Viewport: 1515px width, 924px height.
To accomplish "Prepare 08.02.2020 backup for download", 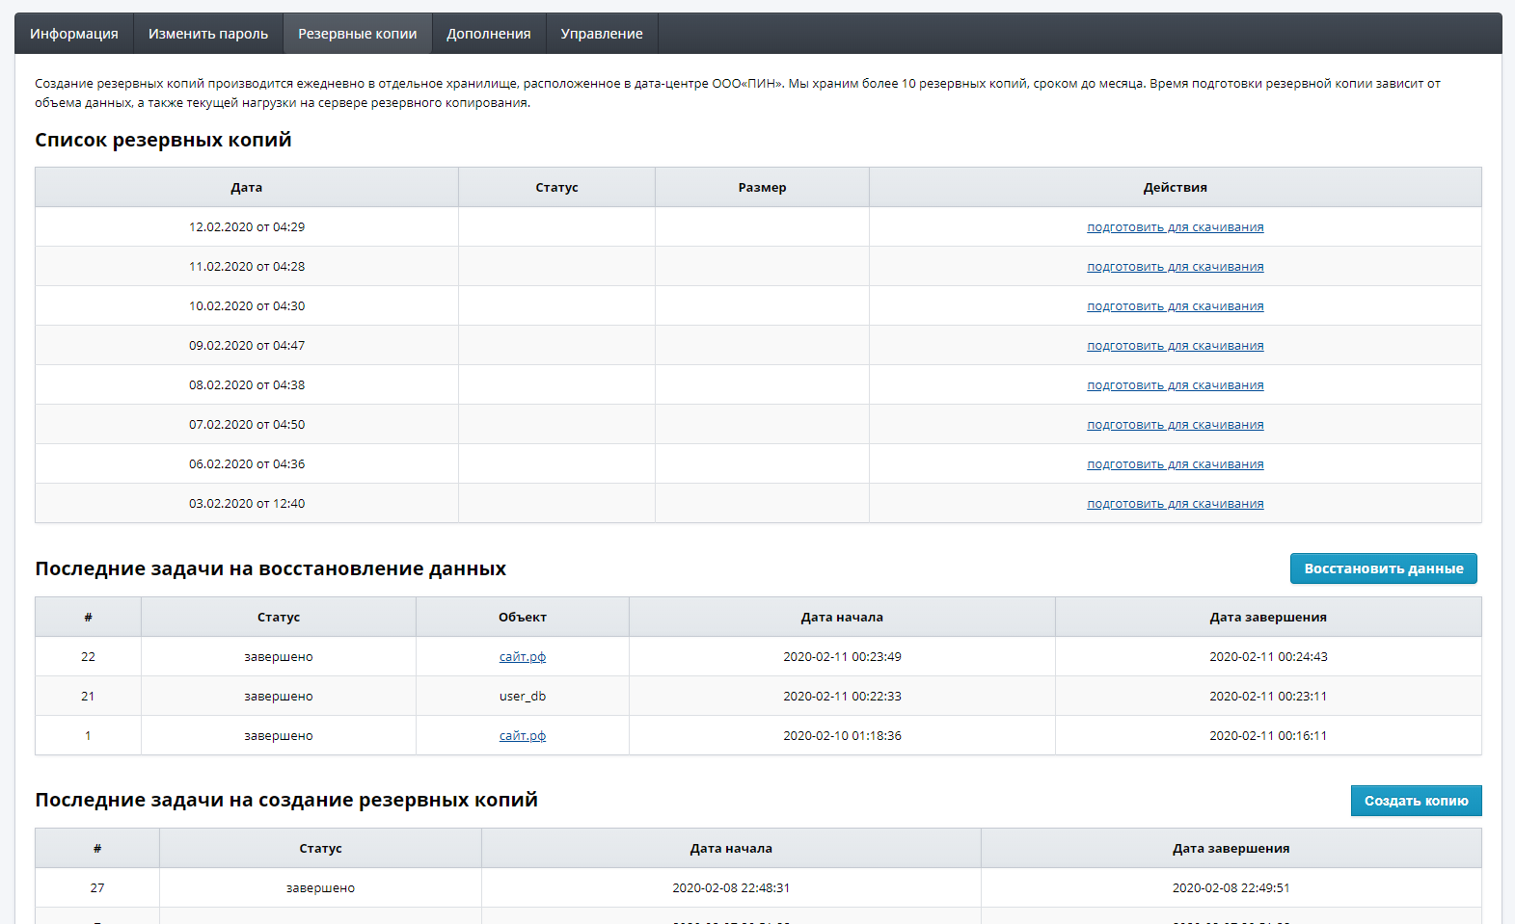I will point(1176,385).
